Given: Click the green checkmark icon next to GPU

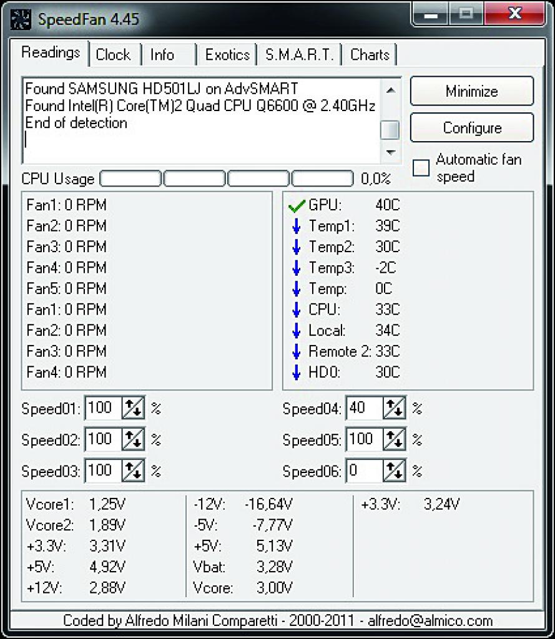Looking at the screenshot, I should [297, 205].
